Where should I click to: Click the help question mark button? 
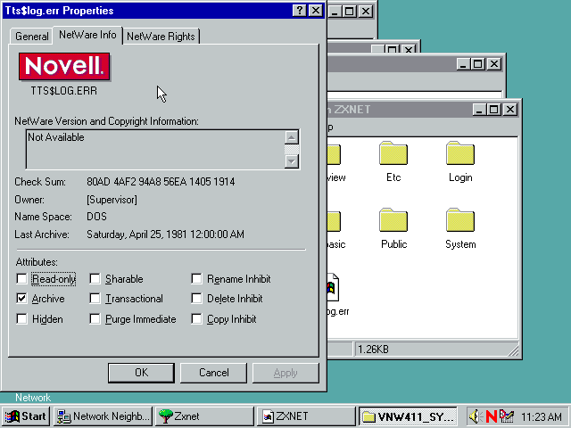coord(300,11)
